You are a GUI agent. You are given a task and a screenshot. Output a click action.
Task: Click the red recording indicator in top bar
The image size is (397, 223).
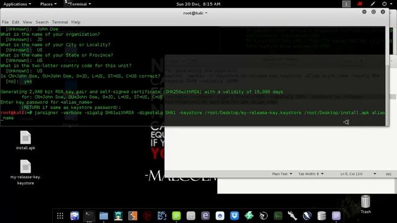[x=360, y=4]
